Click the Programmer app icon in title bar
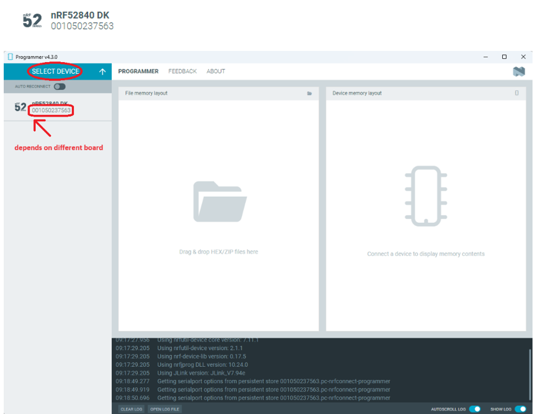Image resolution: width=535 pixels, height=414 pixels. (10, 56)
